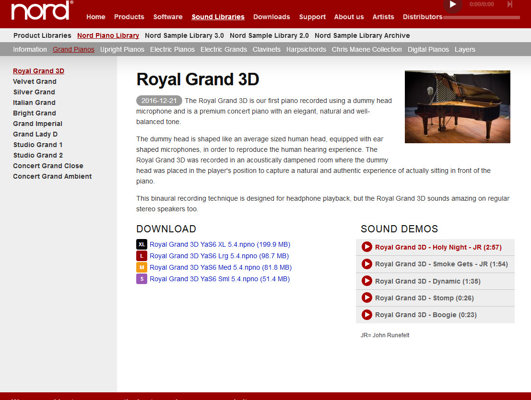Open the Layers category

pyautogui.click(x=465, y=49)
